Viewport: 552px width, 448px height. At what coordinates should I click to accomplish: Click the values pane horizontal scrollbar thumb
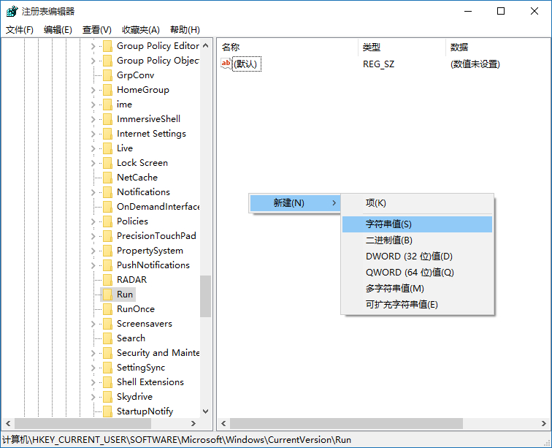pos(346,423)
